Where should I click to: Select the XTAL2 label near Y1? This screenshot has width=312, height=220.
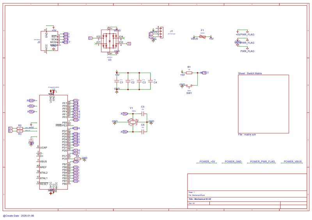(x=124, y=114)
